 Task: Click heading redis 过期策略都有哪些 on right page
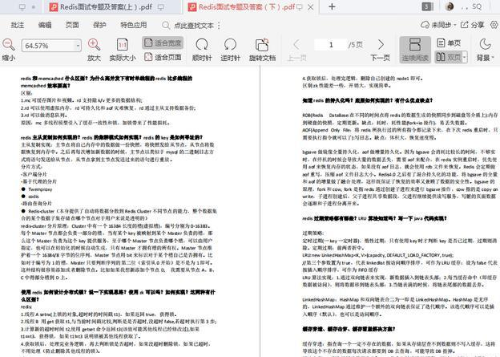tap(374, 218)
